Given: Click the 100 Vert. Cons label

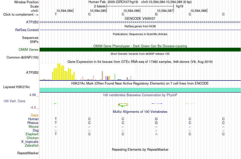Looking at the screenshot, I should coord(14,101).
